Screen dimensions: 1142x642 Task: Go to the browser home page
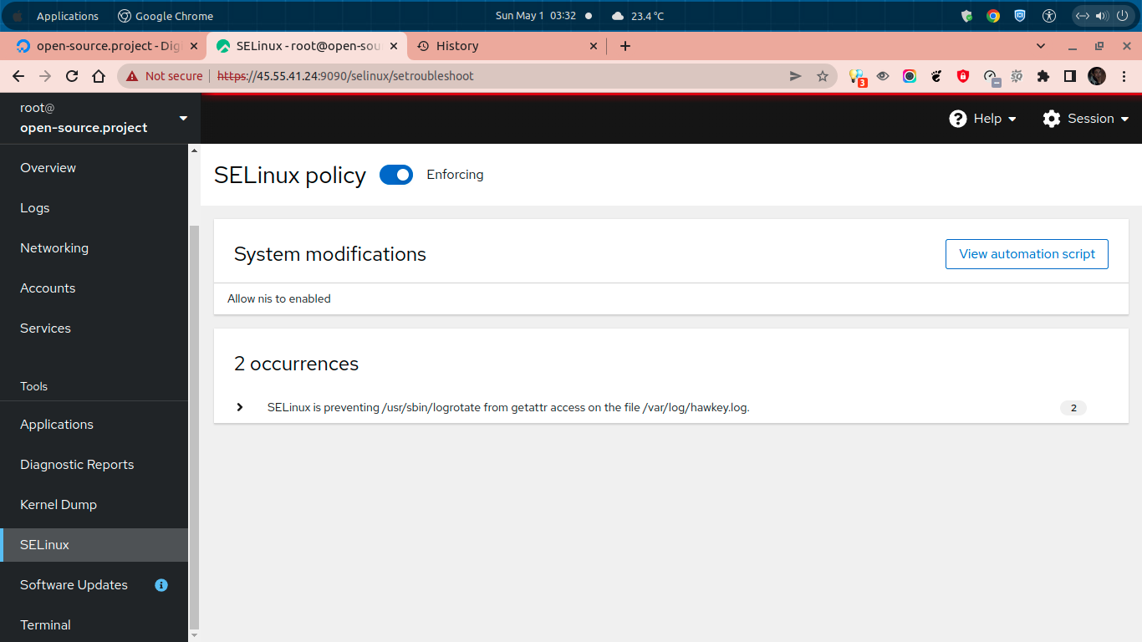tap(99, 76)
